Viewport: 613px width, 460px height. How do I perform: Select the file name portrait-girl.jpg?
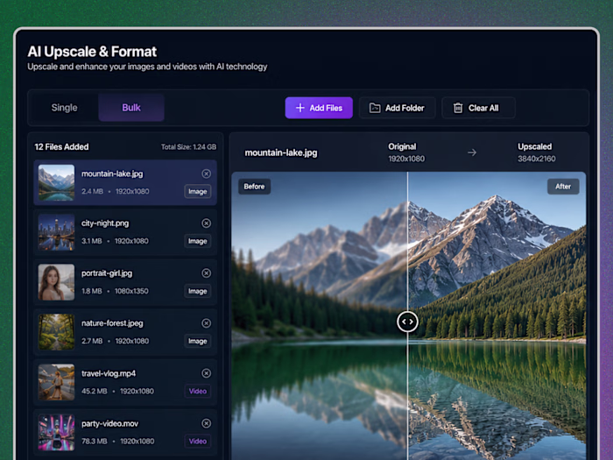(107, 273)
